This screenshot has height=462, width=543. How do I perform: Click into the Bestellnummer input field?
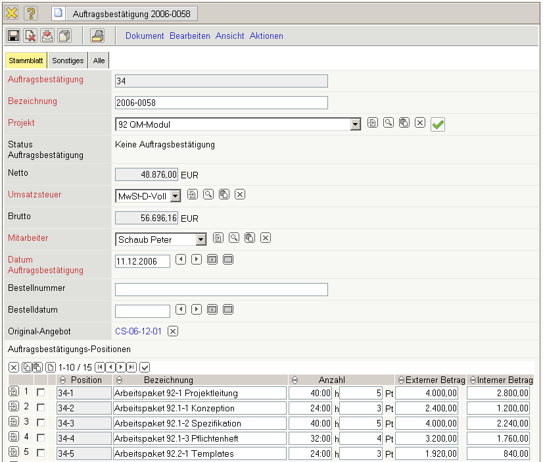point(221,290)
